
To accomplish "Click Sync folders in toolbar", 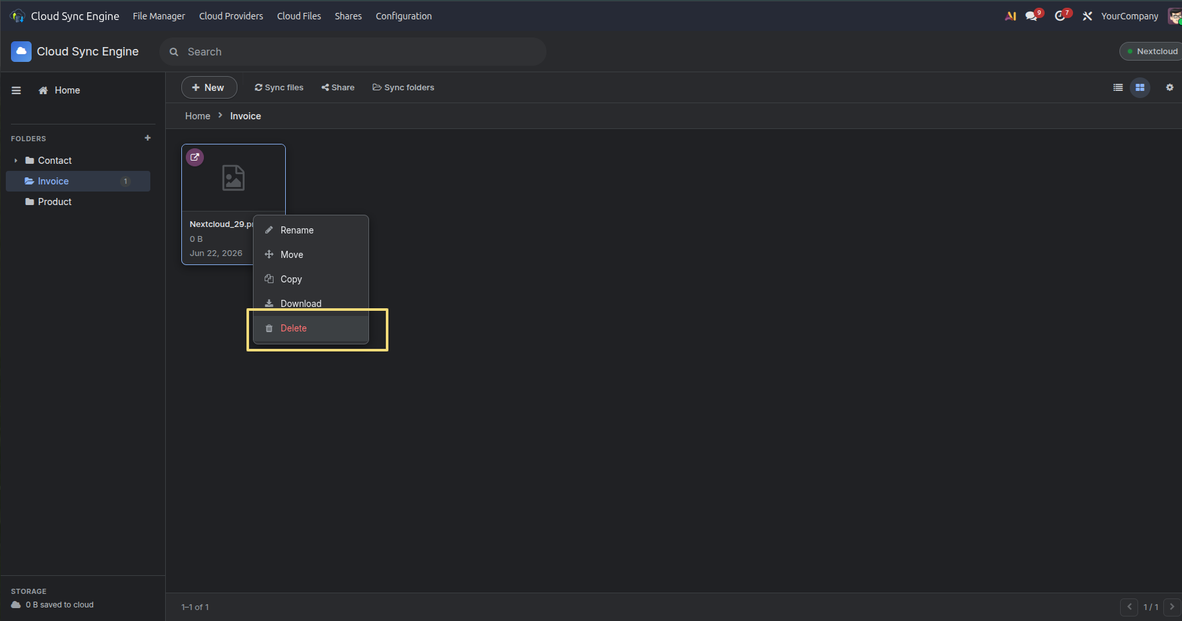I will tap(403, 88).
